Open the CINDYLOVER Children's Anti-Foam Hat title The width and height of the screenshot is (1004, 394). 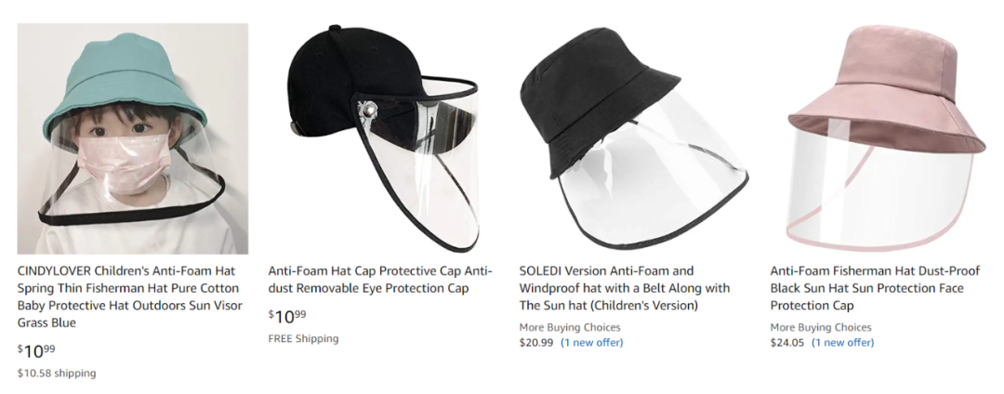click(x=128, y=296)
